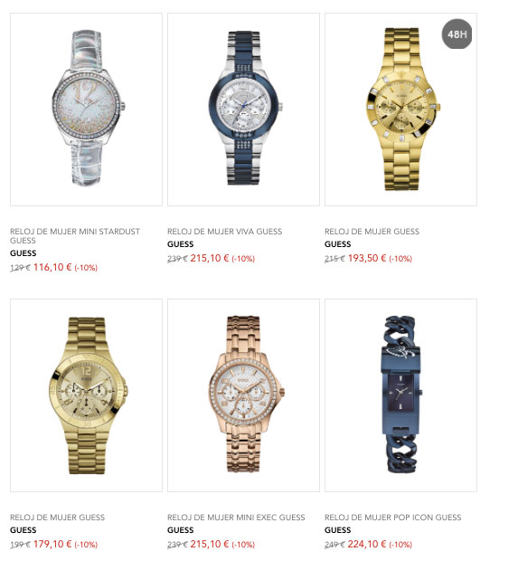Click the 193,50 € sale price
518x561 pixels.
pyautogui.click(x=367, y=258)
